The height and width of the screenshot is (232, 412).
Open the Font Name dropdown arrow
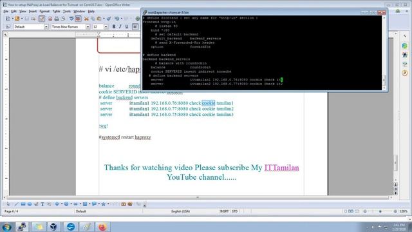88,26
